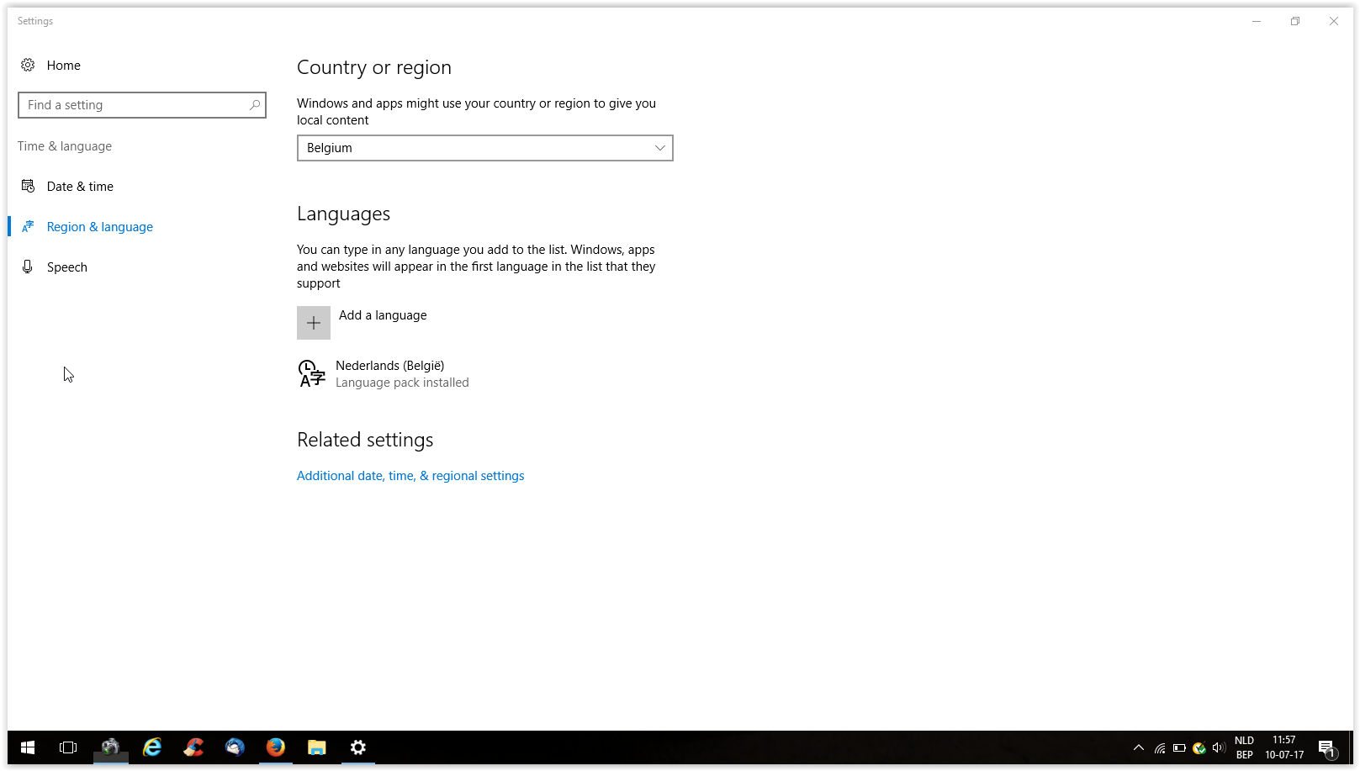Viewport: 1360px width, 771px height.
Task: Restore down the Settings window
Action: 1295,22
